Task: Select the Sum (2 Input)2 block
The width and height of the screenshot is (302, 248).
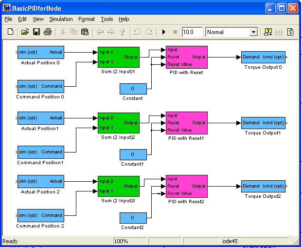Action: [118, 123]
